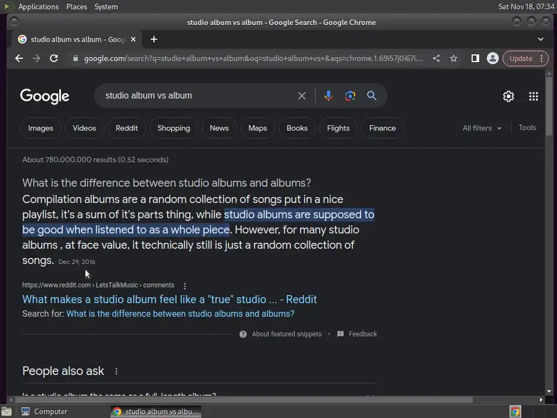Select the Chrome window taskbar button
This screenshot has width=557, height=418.
click(x=156, y=411)
